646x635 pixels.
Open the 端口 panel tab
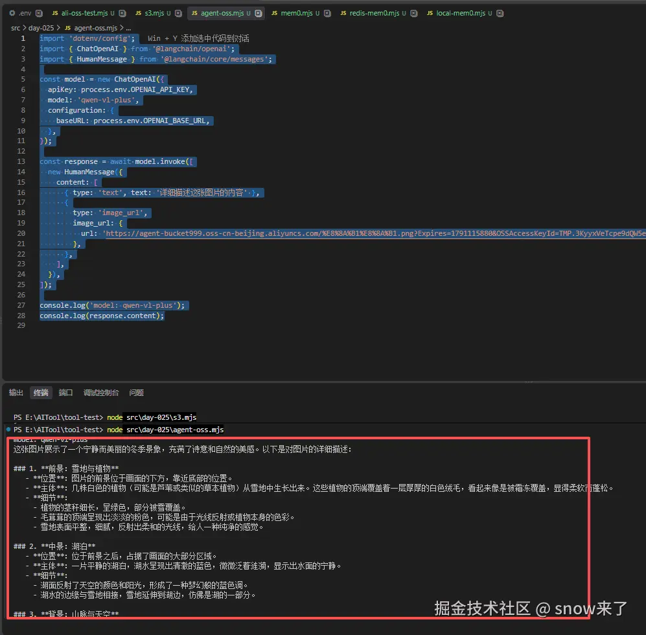pyautogui.click(x=65, y=393)
